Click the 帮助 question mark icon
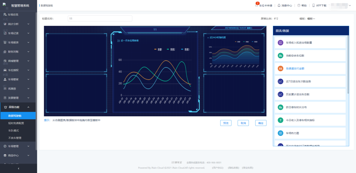Image resolution: width=356 pixels, height=173 pixels. pos(299,5)
